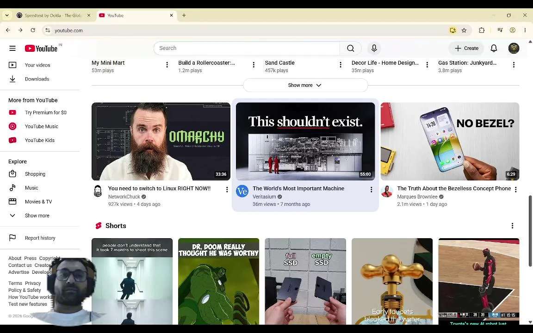
Task: Open title You need to switch to Linux
Action: point(159,189)
